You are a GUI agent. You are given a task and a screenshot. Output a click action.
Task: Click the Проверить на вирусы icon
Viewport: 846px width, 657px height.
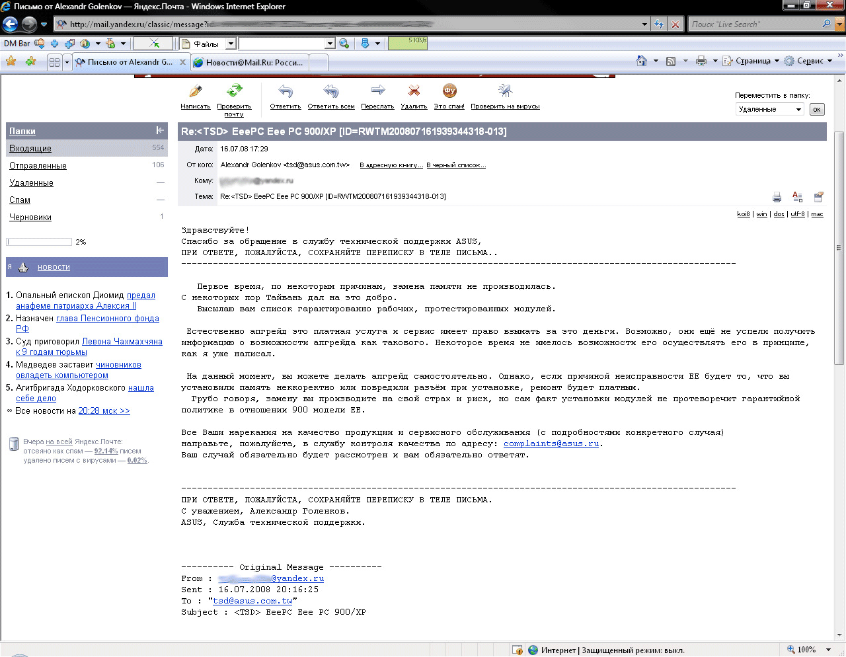pos(505,91)
